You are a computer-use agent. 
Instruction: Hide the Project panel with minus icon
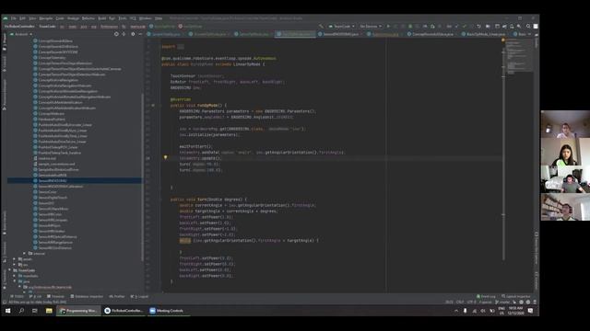coord(140,34)
